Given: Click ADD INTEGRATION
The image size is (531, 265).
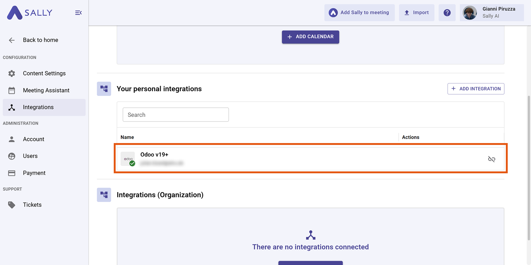Looking at the screenshot, I should click(x=476, y=89).
